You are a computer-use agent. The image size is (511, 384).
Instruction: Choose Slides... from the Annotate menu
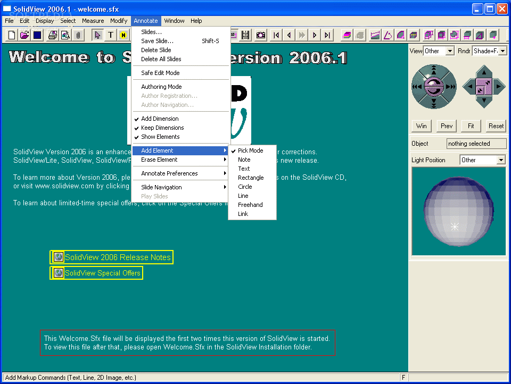181,32
